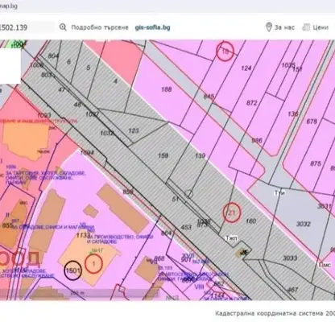This screenshot has width=335, height=322.
Task: Select parcel 188 in pink zone
Action: [167, 89]
